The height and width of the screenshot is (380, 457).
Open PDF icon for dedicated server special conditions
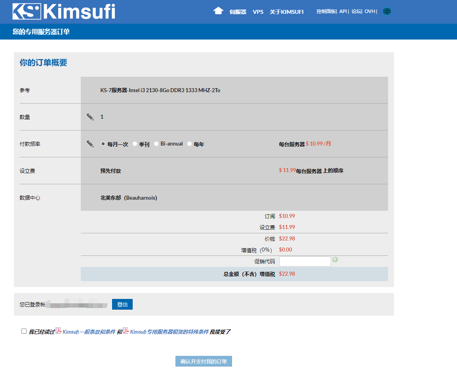pyautogui.click(x=126, y=331)
